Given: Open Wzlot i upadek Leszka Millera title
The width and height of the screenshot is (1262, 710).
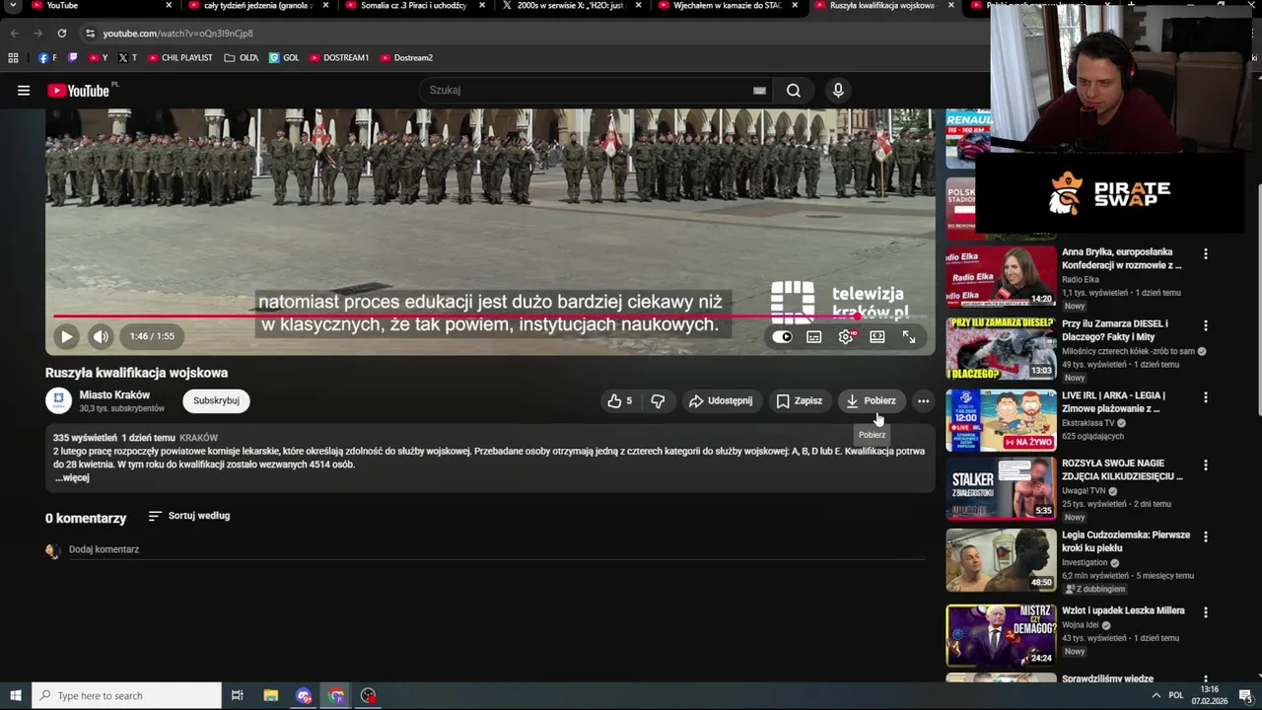Looking at the screenshot, I should [x=1123, y=610].
